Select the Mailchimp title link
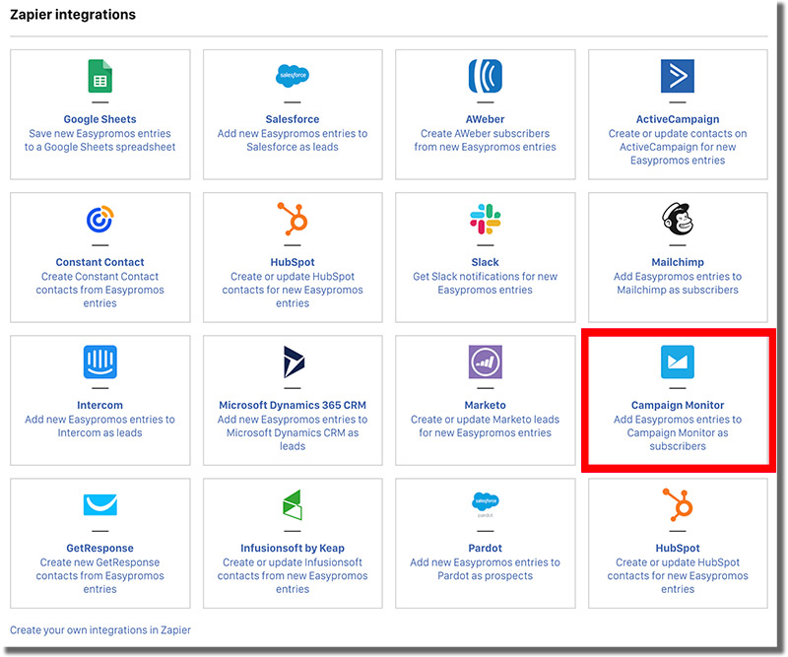788x657 pixels. [678, 262]
